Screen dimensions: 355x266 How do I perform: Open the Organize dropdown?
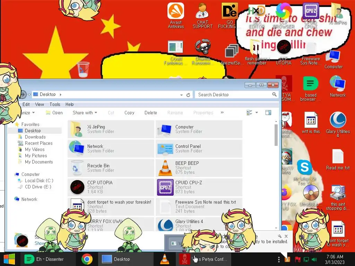[28, 113]
